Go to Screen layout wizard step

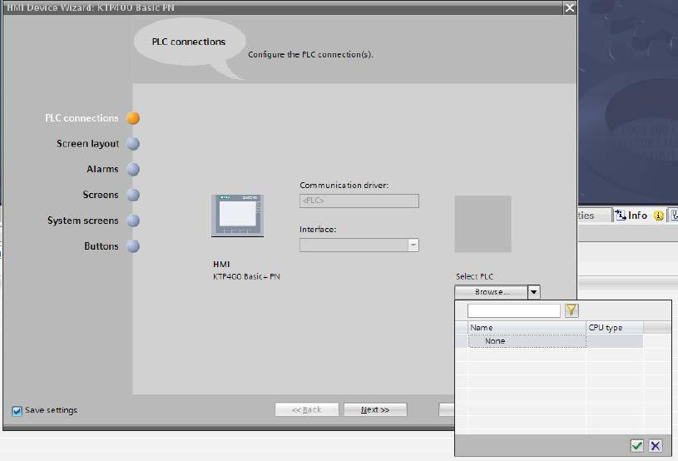pos(87,144)
